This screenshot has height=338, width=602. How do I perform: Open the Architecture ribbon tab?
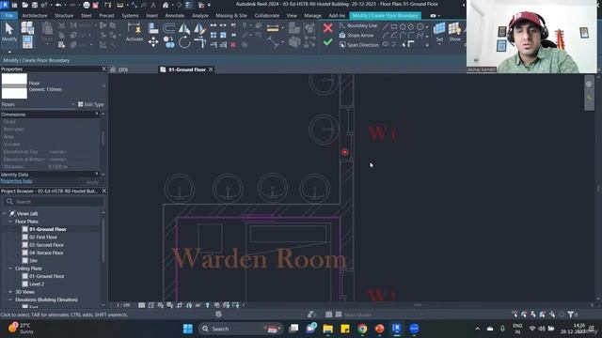(35, 16)
